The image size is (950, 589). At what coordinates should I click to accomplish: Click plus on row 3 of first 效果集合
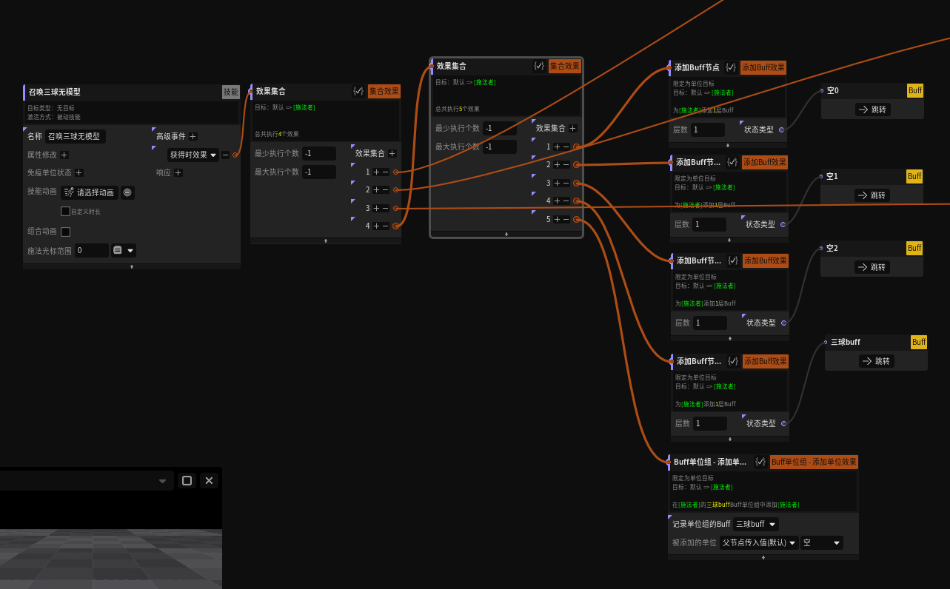[x=376, y=208]
